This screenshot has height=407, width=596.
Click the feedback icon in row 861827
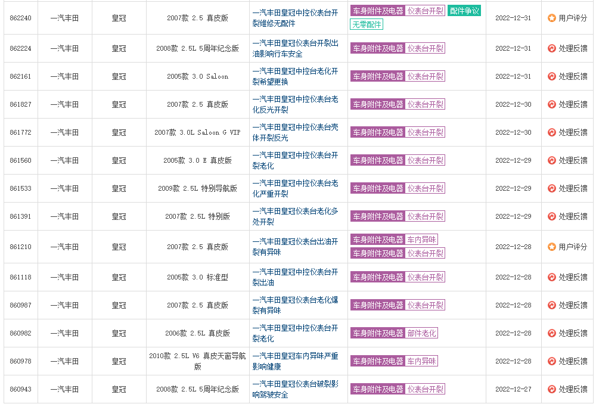551,104
